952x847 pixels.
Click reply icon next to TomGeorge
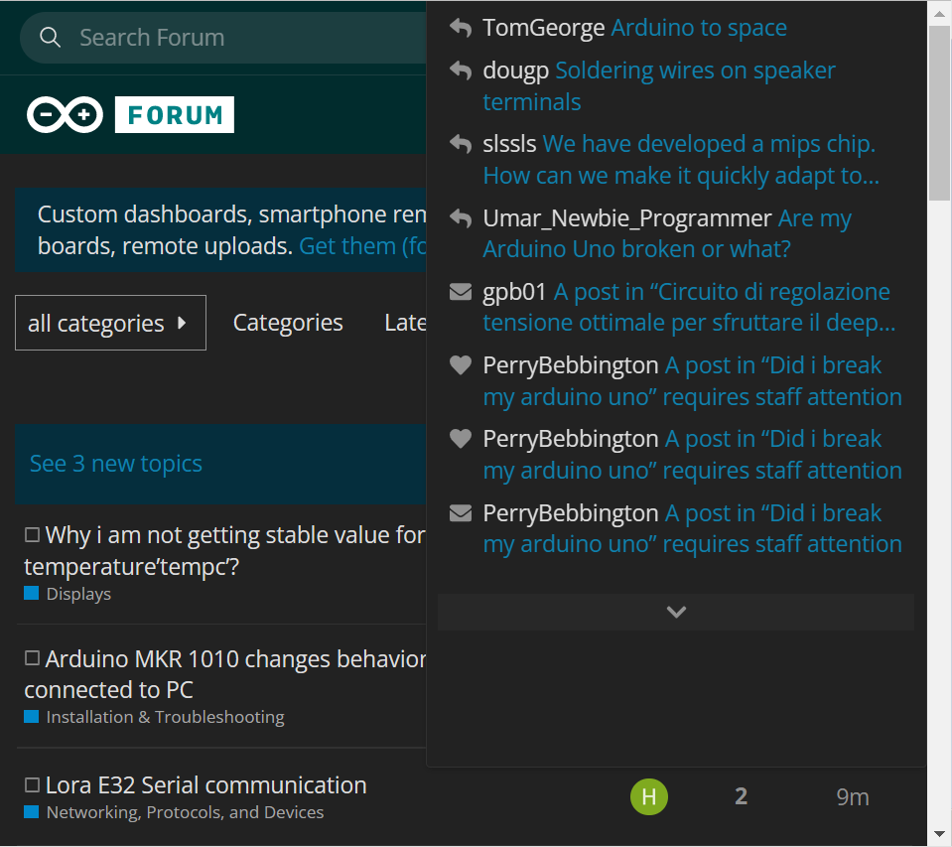tap(460, 28)
